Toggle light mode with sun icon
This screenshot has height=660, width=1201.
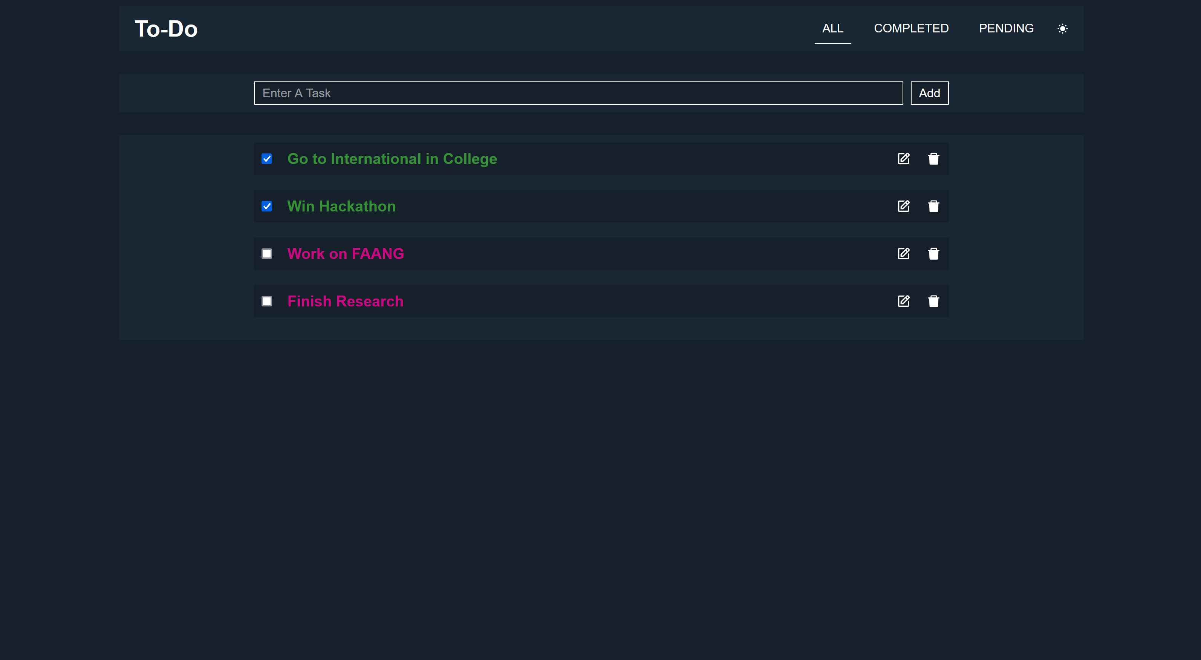point(1062,29)
